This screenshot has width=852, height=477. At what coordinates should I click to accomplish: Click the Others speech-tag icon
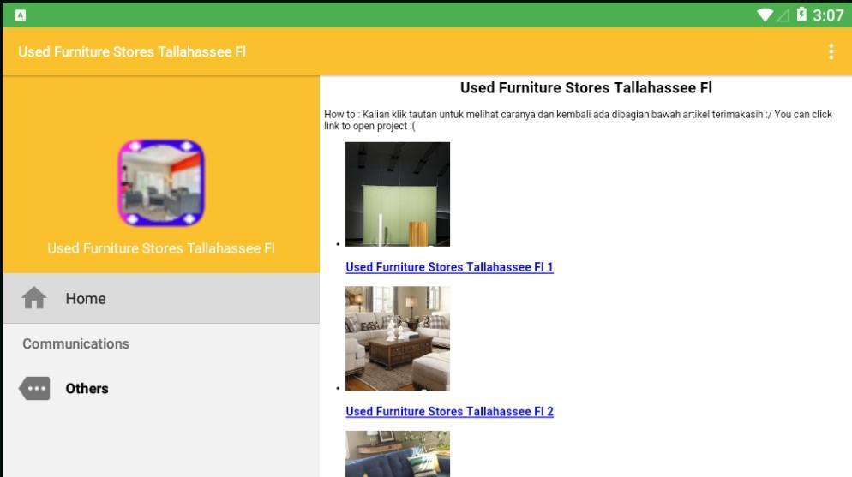[34, 389]
